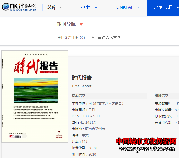179x158 pixels.
Task: Click the ISSN 1003-2738 text
Action: [85, 116]
